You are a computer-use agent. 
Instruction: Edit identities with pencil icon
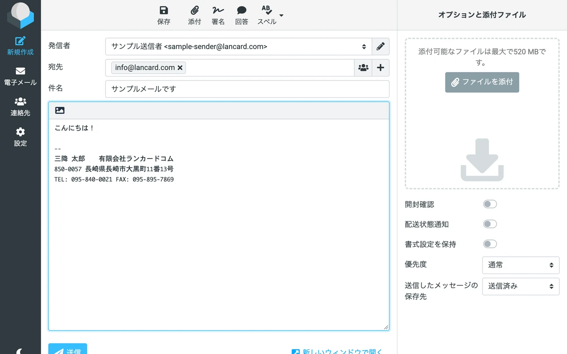click(381, 46)
